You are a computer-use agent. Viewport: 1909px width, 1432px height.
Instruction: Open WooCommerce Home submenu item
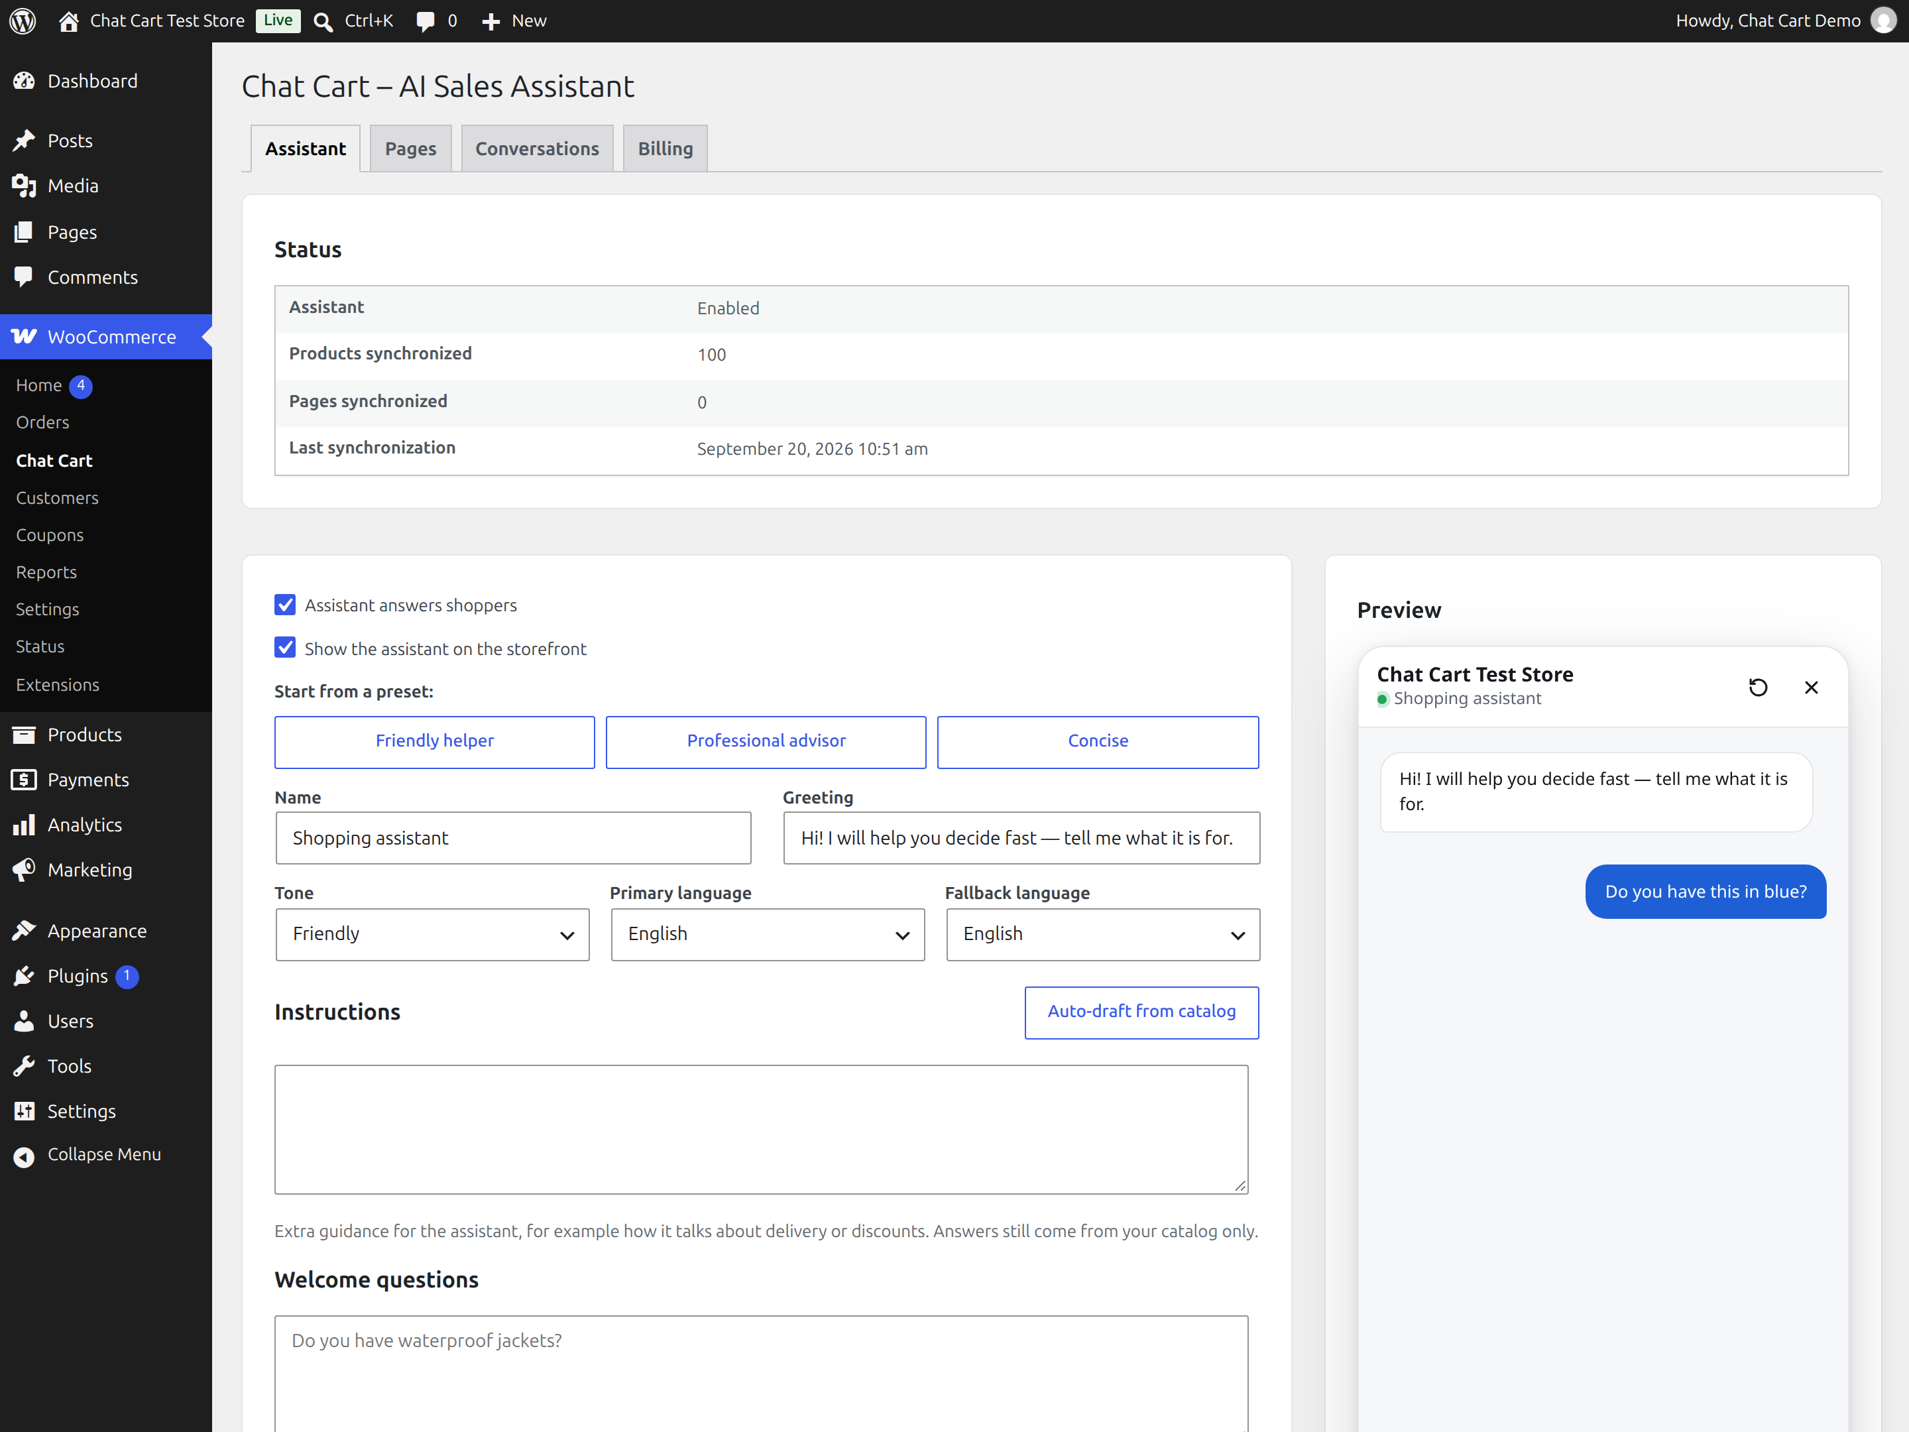click(39, 385)
